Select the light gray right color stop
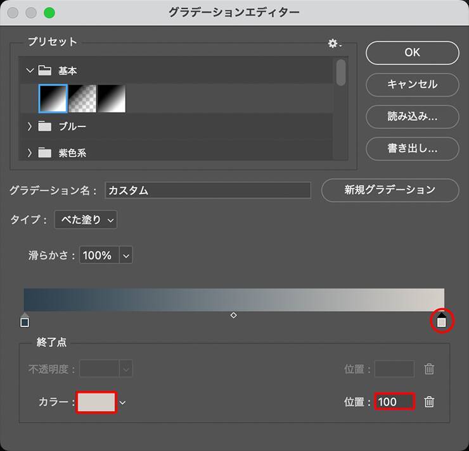This screenshot has height=451, width=469. pyautogui.click(x=442, y=320)
